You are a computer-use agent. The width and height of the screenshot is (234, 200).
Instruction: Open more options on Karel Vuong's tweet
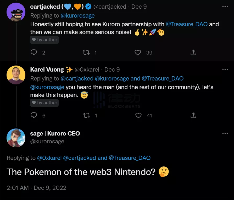click(x=225, y=69)
